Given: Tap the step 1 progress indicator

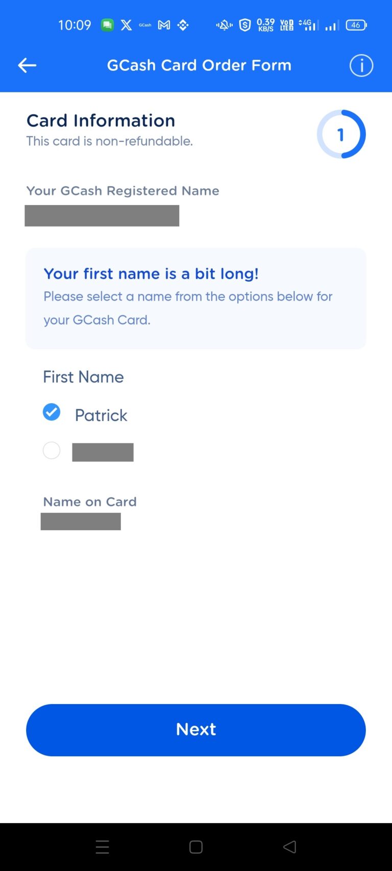Looking at the screenshot, I should point(341,134).
